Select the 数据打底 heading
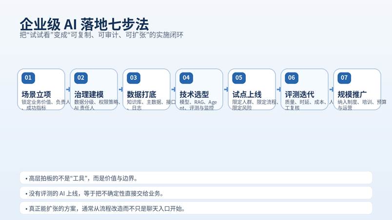This screenshot has height=220, width=392. [141, 94]
